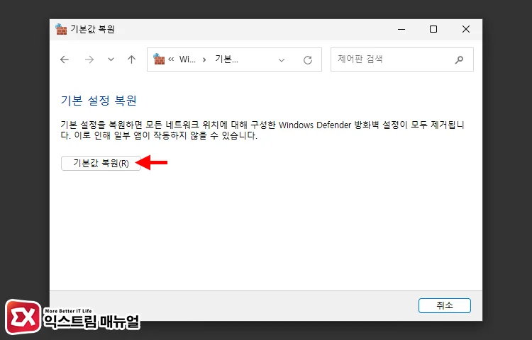Refresh the page with the reload icon
Screen dimensions: 532x340
[x=308, y=60]
